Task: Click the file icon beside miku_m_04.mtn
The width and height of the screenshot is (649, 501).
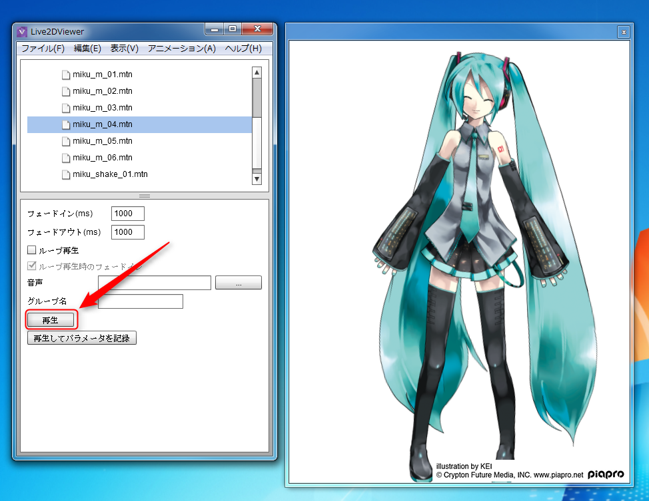Action: pos(65,124)
